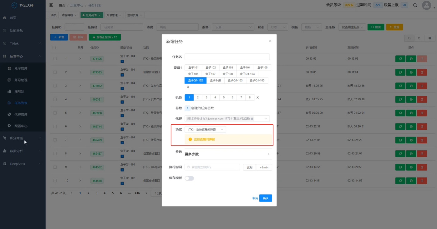Click the small search icon above the operations column
Viewport: 437px width, 229px height.
[409, 38]
